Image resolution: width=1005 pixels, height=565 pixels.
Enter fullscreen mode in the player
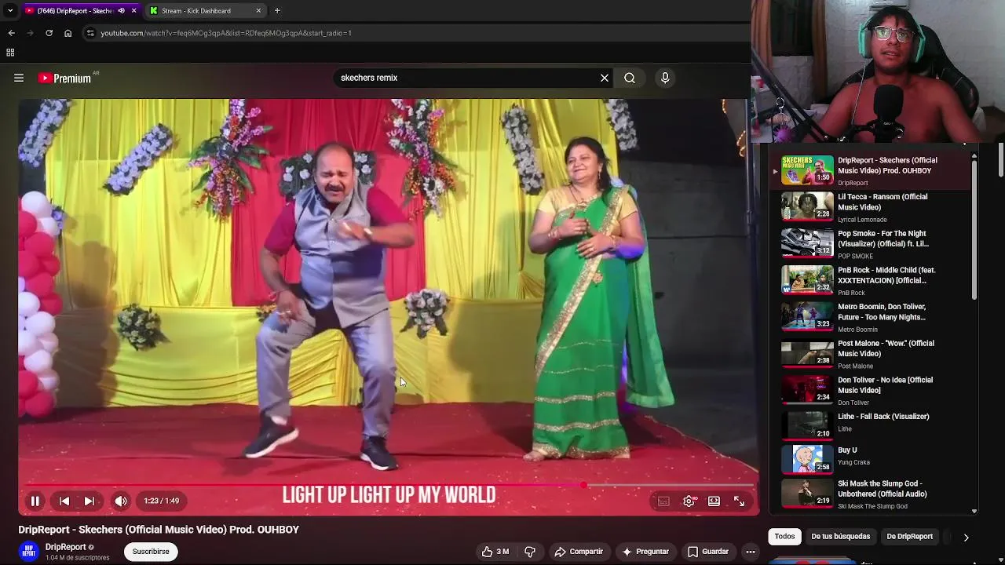pos(739,501)
